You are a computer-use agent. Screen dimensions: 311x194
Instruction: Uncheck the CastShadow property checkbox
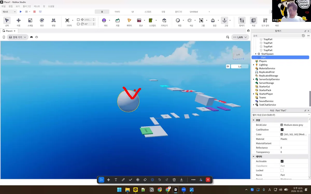pyautogui.click(x=282, y=130)
